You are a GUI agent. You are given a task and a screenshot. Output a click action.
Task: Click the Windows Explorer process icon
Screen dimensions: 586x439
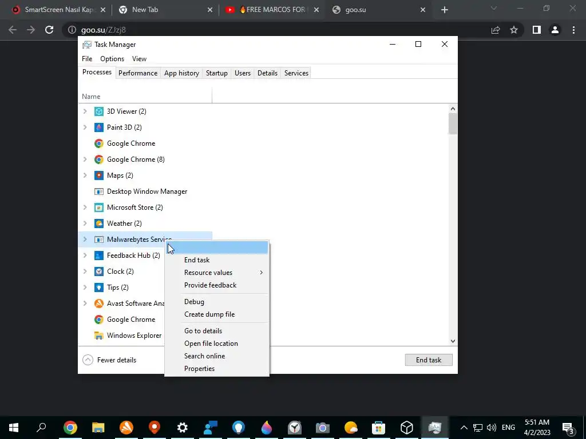[x=98, y=336]
